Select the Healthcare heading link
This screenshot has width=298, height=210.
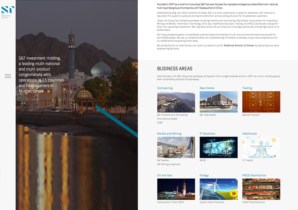click(x=249, y=134)
